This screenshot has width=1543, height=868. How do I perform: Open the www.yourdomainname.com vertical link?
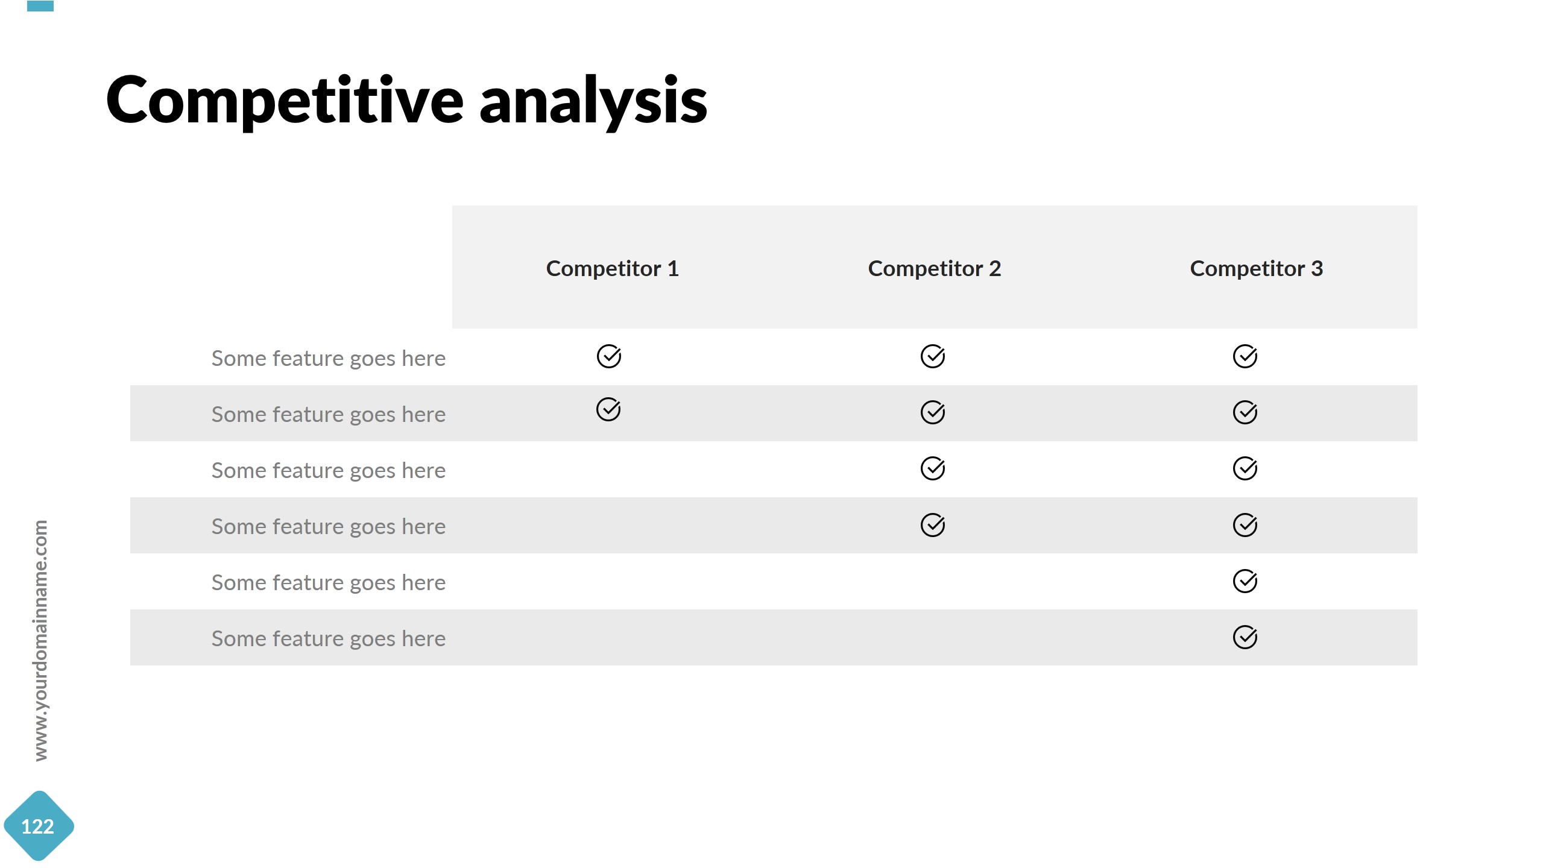click(x=40, y=640)
